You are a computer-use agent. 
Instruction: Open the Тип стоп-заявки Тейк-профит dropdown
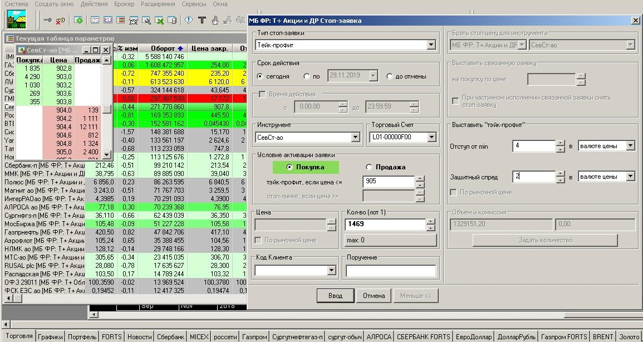(x=431, y=45)
